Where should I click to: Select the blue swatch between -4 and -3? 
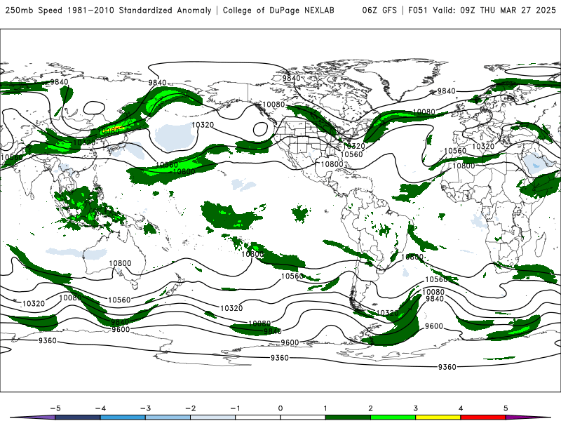pyautogui.click(x=123, y=417)
